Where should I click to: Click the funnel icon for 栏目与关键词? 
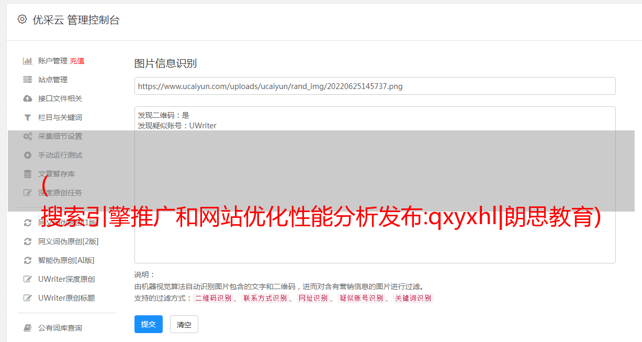pos(28,117)
